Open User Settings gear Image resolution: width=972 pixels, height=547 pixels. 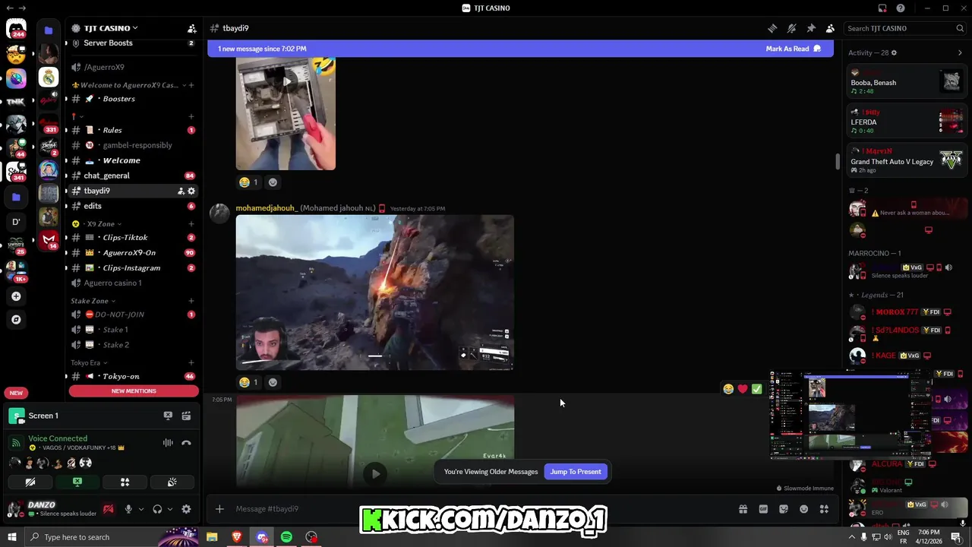(x=186, y=509)
